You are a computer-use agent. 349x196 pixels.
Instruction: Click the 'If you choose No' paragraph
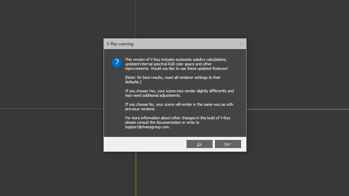click(179, 106)
